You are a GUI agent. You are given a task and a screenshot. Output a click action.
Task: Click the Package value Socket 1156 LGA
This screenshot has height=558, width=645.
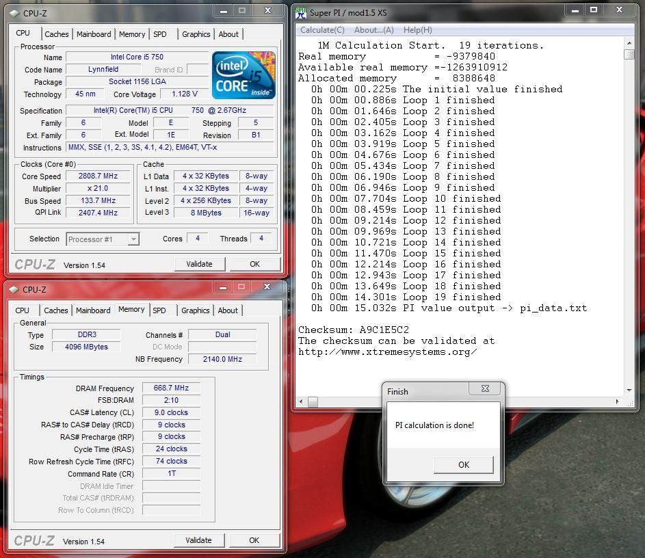[137, 82]
